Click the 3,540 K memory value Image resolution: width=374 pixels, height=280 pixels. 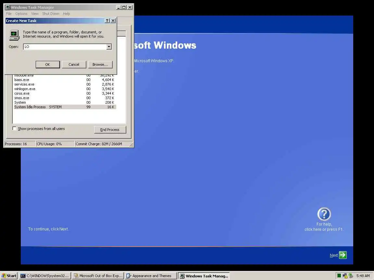(x=108, y=89)
